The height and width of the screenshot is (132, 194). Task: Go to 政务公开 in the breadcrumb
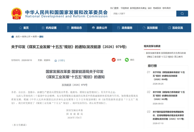26,37
